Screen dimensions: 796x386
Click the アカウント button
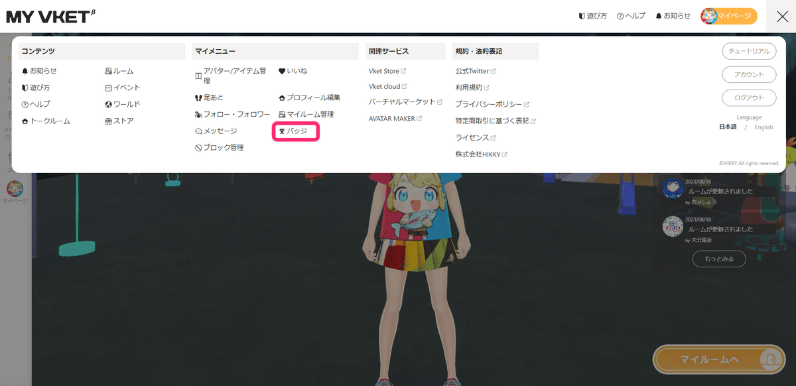pos(749,74)
